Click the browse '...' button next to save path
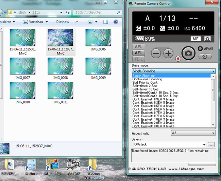The width and height of the screenshot is (221, 181). [x=211, y=145]
